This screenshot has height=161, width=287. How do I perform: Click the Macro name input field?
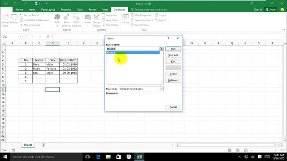(133, 49)
